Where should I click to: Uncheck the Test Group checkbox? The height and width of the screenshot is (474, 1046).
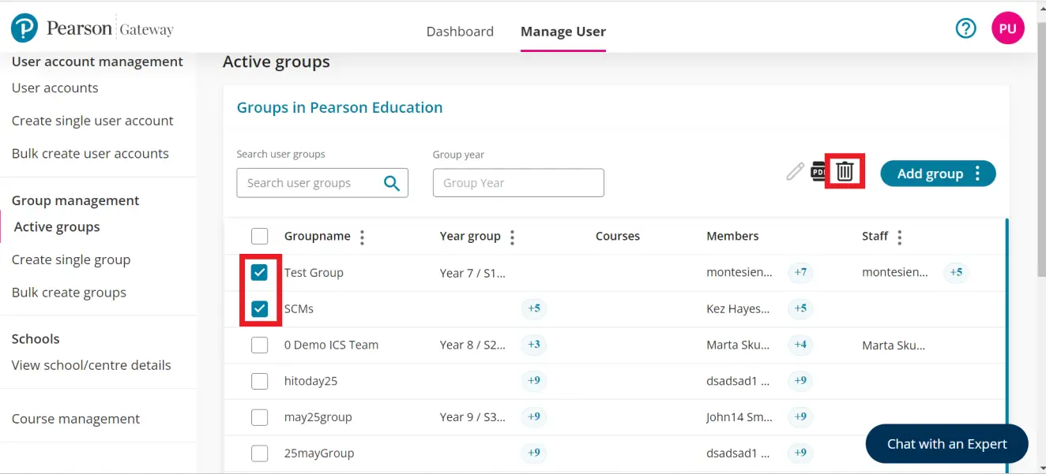tap(259, 273)
